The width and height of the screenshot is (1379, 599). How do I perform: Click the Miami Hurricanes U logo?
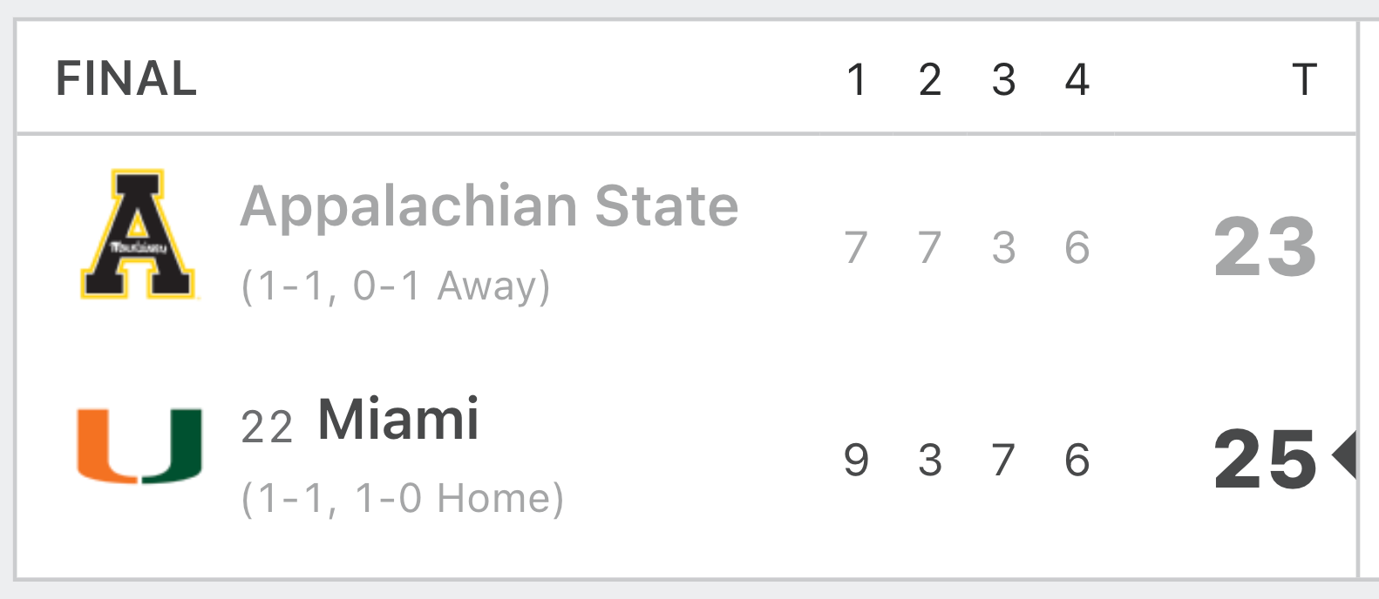point(139,447)
